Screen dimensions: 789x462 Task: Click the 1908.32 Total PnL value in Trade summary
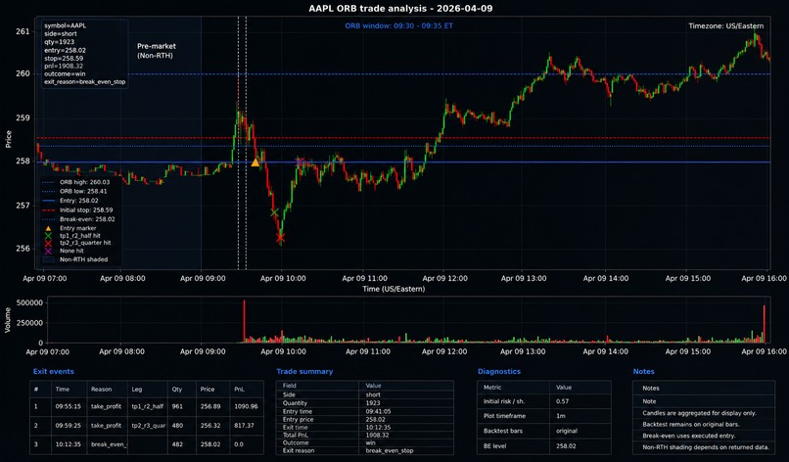click(x=377, y=435)
